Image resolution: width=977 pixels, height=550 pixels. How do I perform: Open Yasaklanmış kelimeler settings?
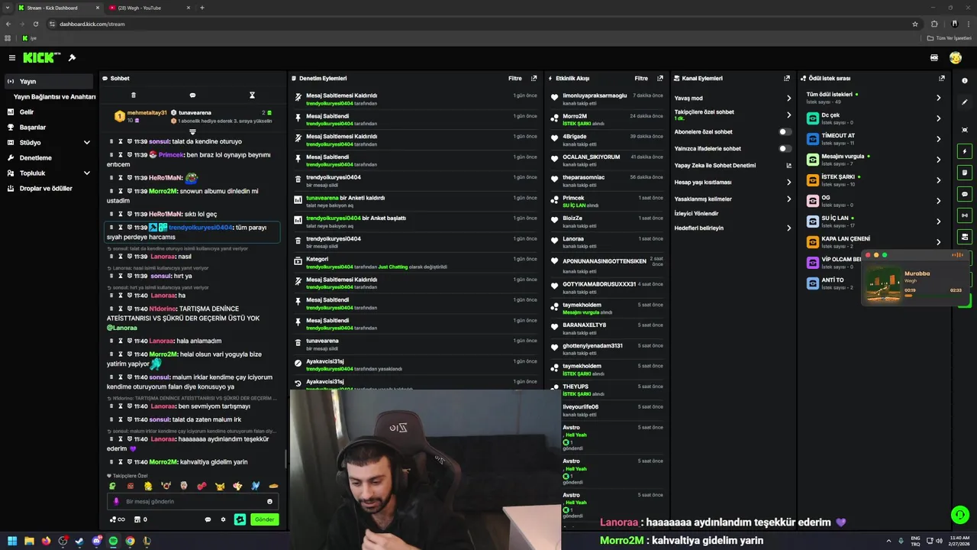733,199
